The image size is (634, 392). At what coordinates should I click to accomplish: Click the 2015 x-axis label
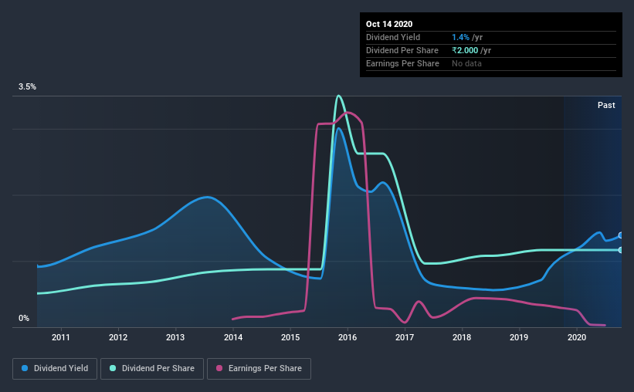tap(290, 337)
